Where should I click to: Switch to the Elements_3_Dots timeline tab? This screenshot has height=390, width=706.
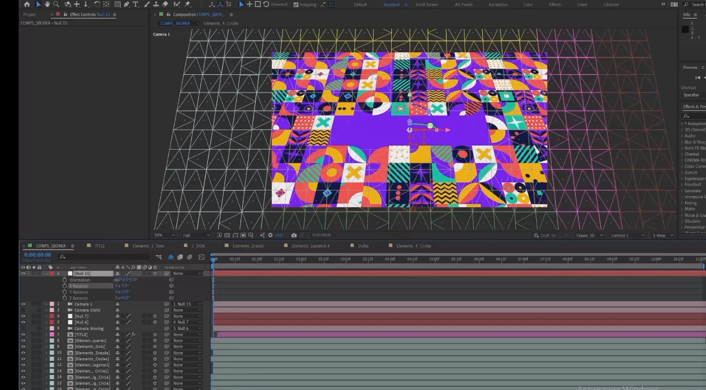pyautogui.click(x=148, y=246)
